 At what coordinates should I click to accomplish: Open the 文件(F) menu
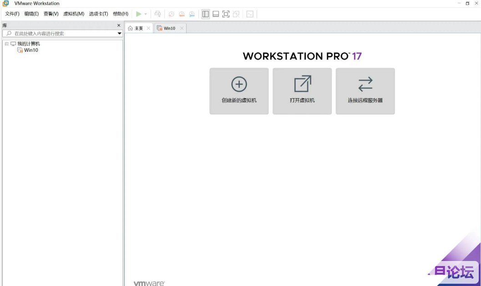tap(12, 14)
